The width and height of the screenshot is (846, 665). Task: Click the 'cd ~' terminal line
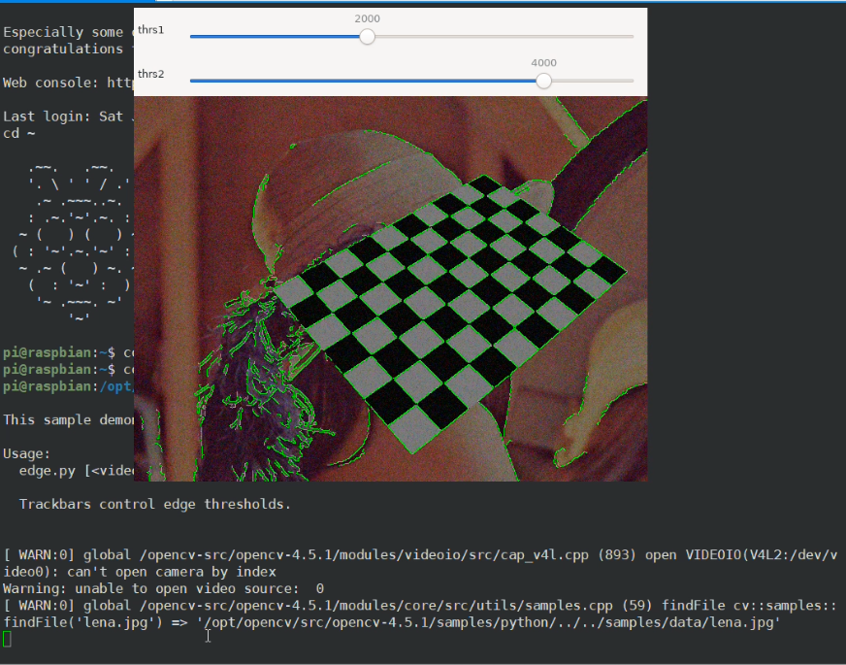18,133
